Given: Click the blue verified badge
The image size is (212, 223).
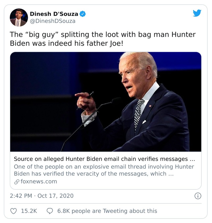Looking at the screenshot, I should 83,14.
